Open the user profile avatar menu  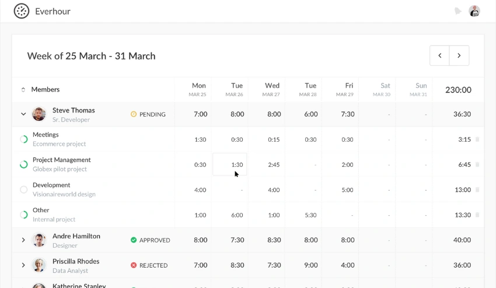(474, 11)
